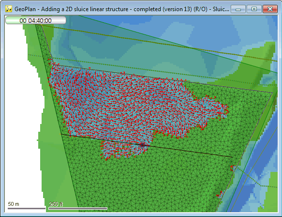This screenshot has width=282, height=217.
Task: Click the right endpoint of the sluice line
Action: click(x=232, y=157)
